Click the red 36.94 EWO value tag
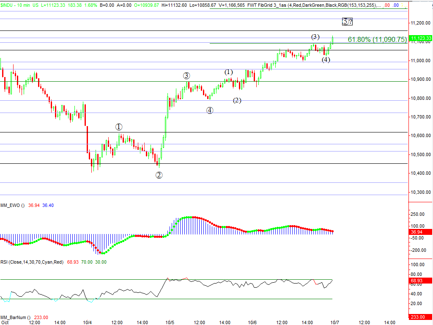The height and width of the screenshot is (325, 433). (417, 232)
